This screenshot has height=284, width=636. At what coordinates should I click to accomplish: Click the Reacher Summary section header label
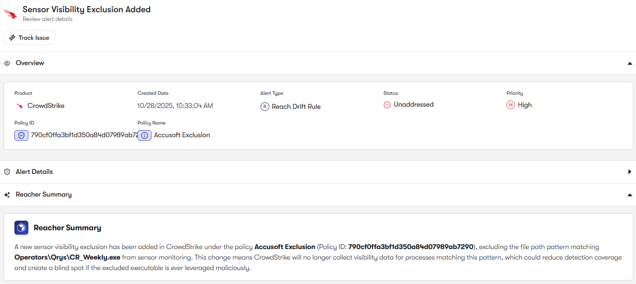coord(44,194)
